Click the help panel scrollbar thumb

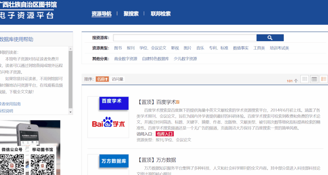click(x=71, y=80)
